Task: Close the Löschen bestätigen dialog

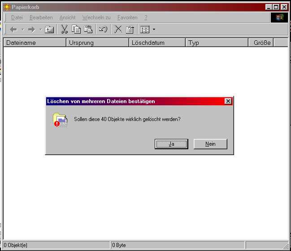Action: (228, 101)
